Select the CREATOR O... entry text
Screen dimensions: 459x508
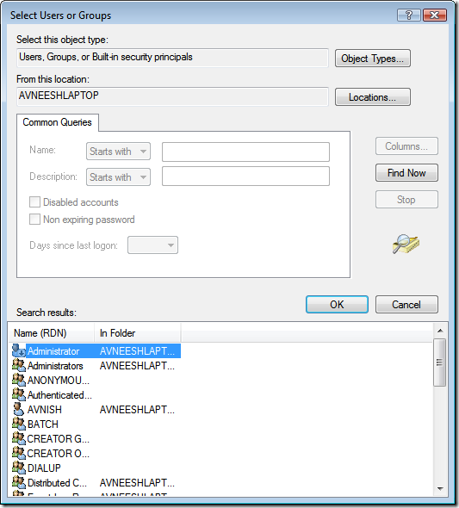(x=59, y=453)
